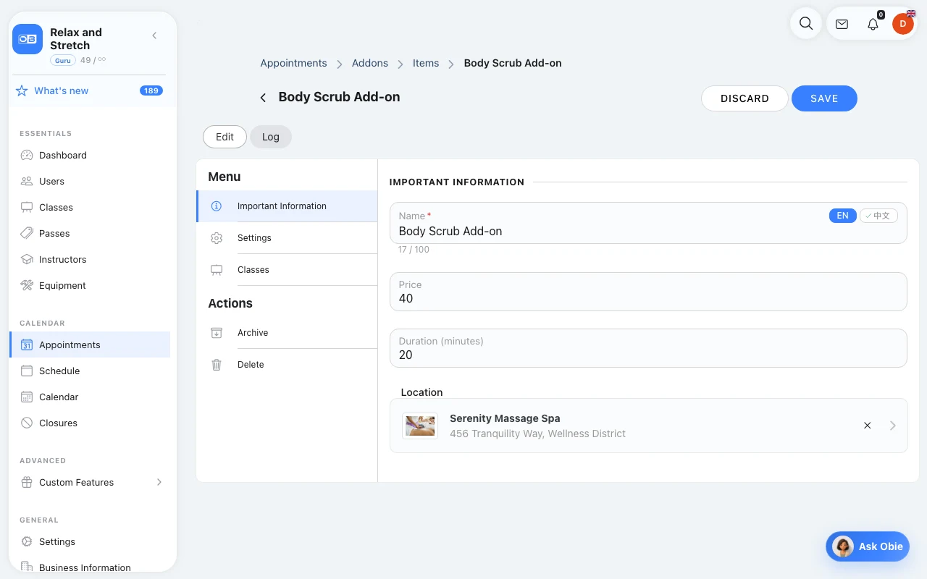Click the Important Information info icon

[216, 206]
